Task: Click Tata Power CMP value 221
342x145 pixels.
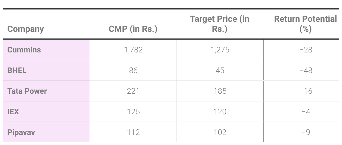Action: point(133,91)
